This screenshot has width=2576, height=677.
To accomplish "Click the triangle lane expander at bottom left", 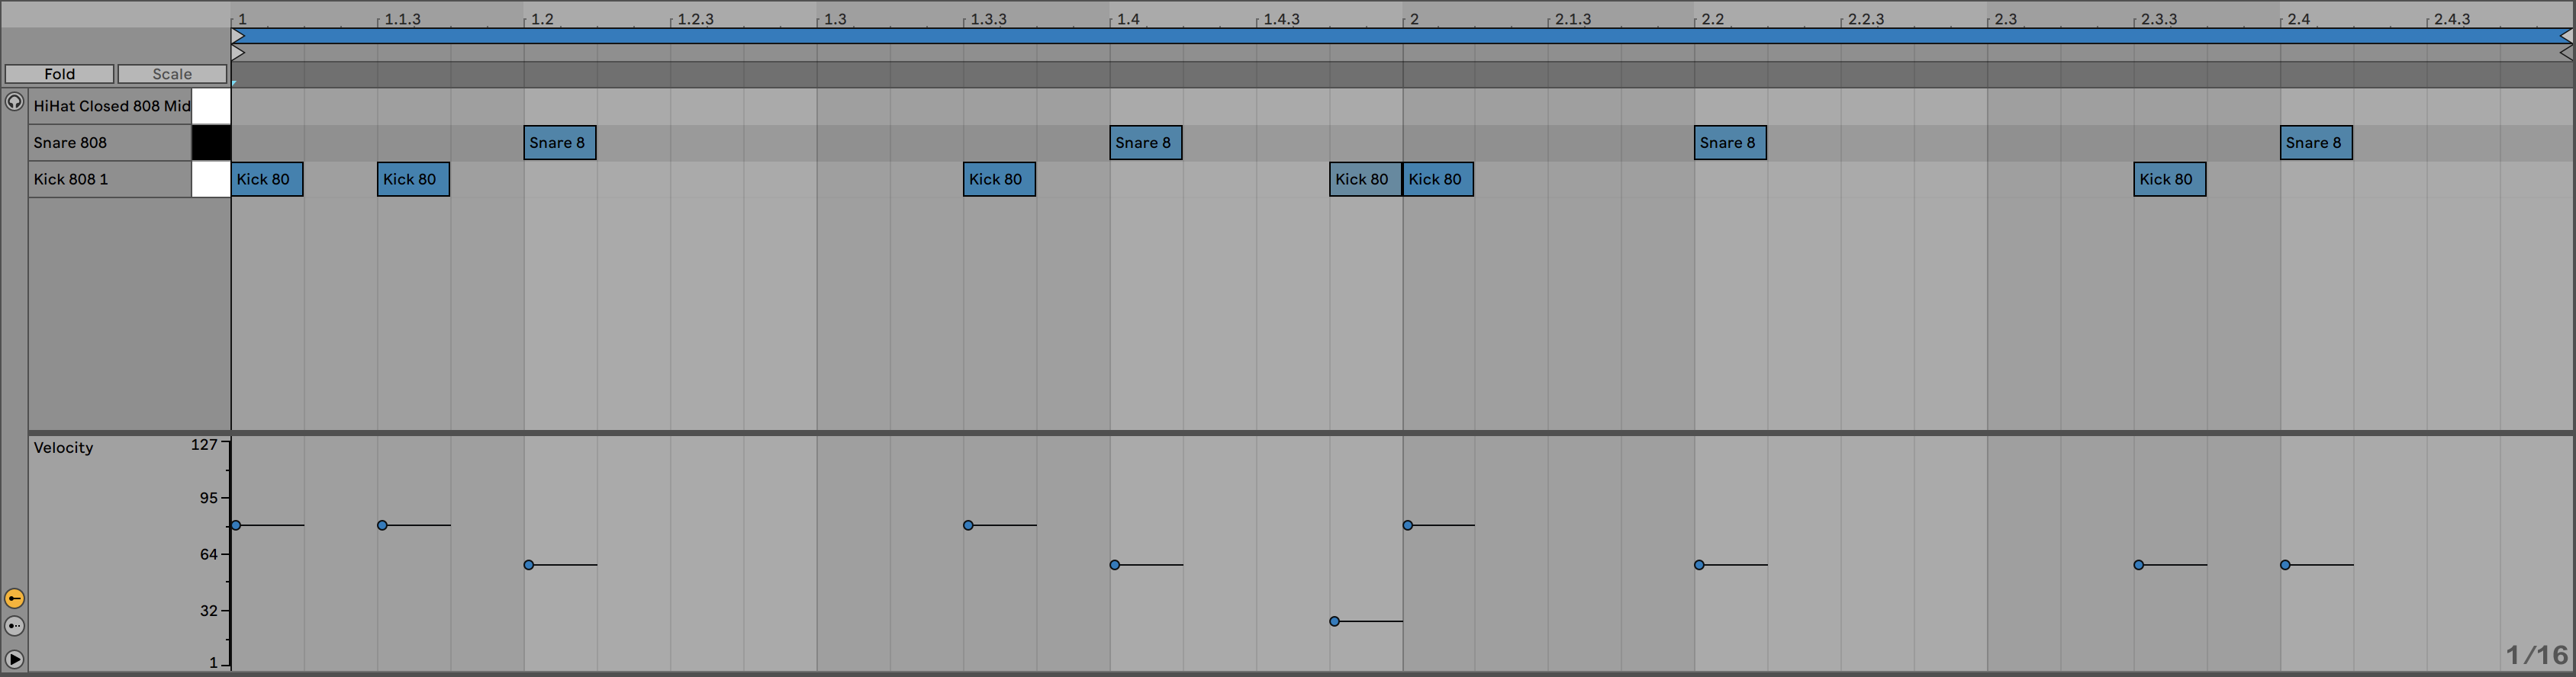I will click(x=14, y=659).
